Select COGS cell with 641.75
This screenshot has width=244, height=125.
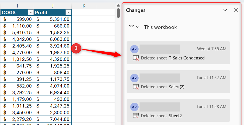tap(17, 66)
